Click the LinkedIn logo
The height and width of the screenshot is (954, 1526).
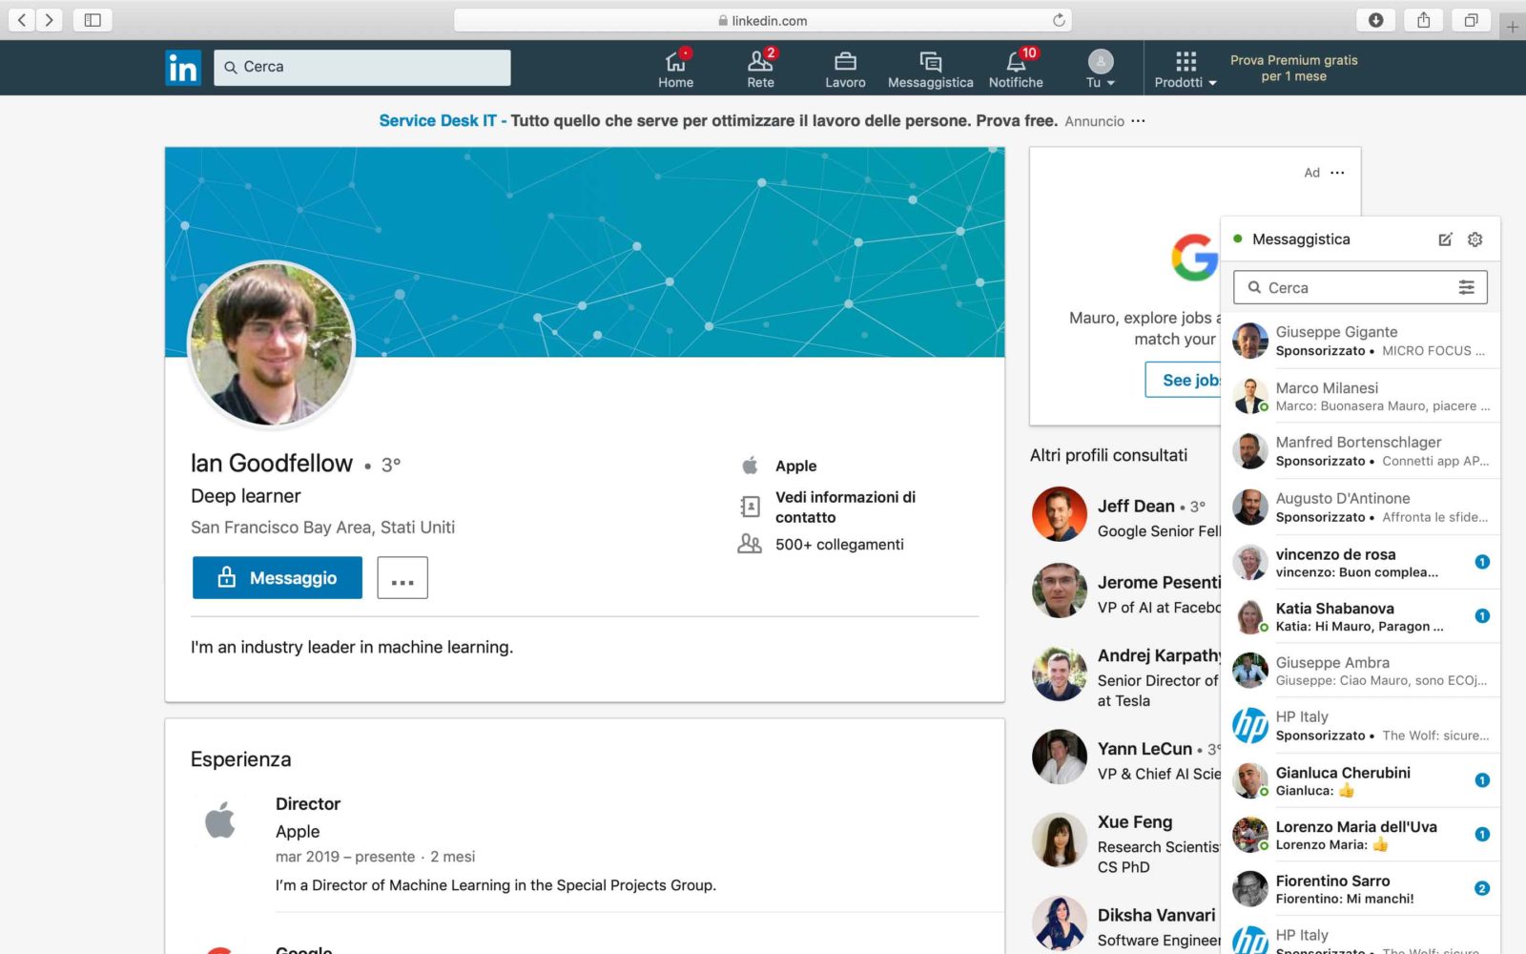click(182, 68)
